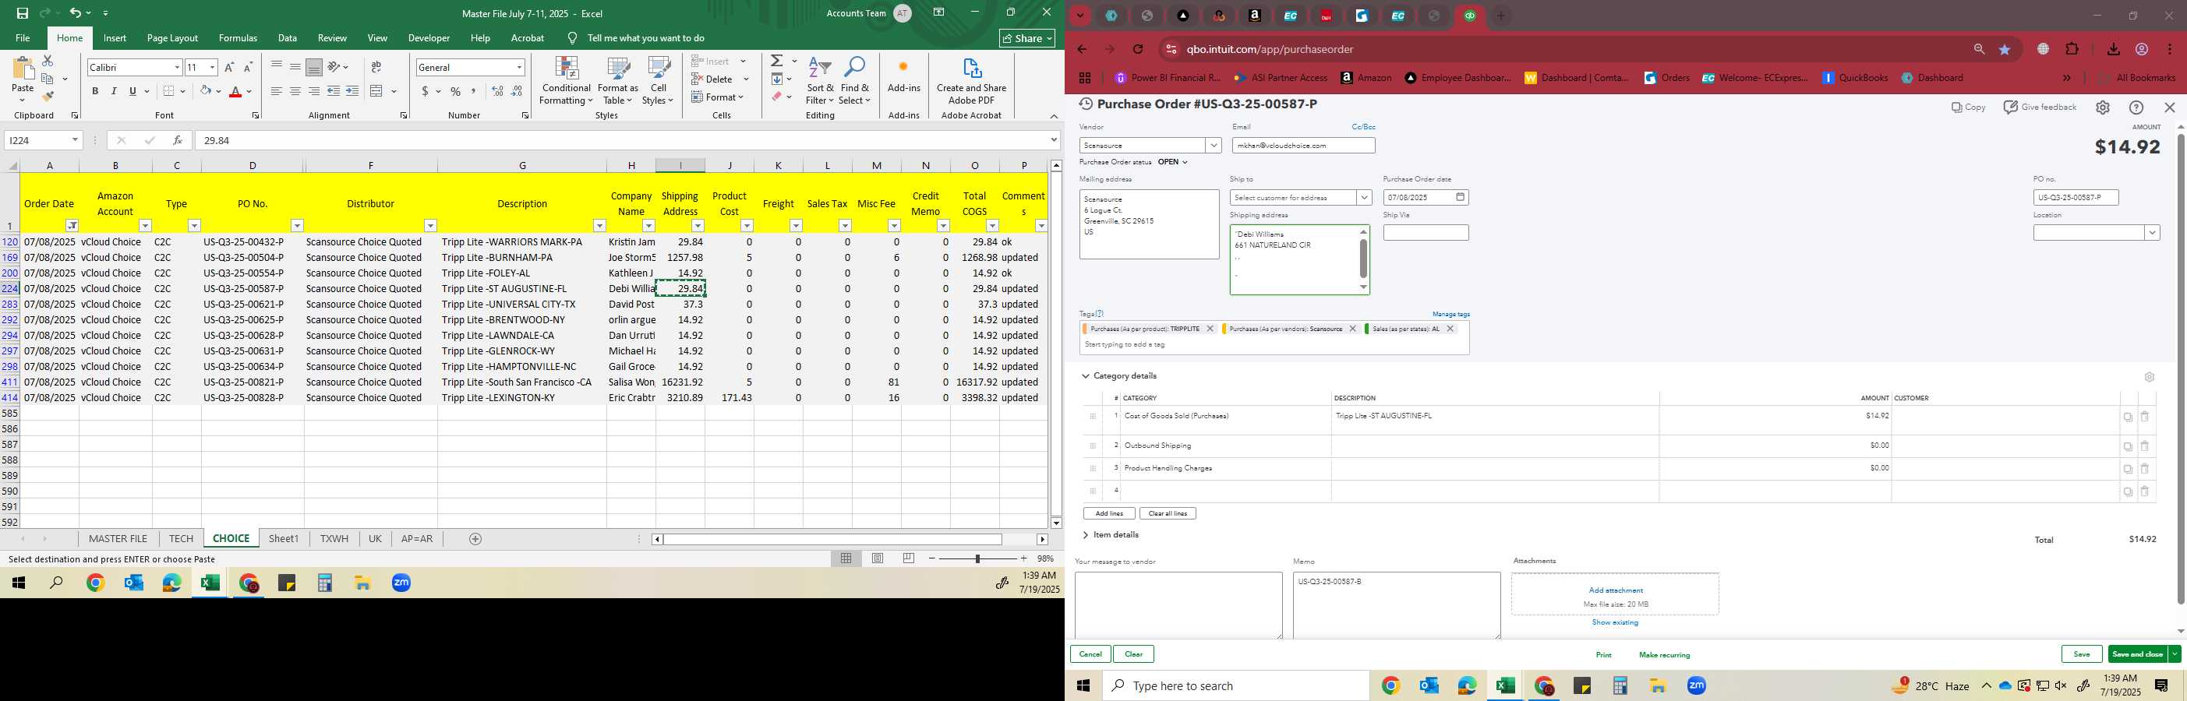Image resolution: width=2187 pixels, height=701 pixels.
Task: Open the fill color bucket swatch
Action: (x=205, y=91)
